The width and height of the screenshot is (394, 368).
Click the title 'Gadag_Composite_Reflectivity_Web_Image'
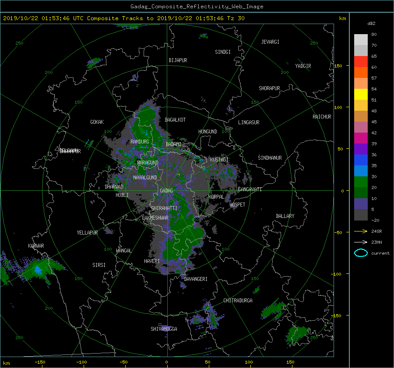pos(197,7)
